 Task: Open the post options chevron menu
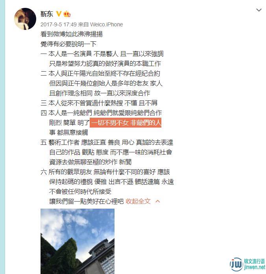tap(259, 10)
